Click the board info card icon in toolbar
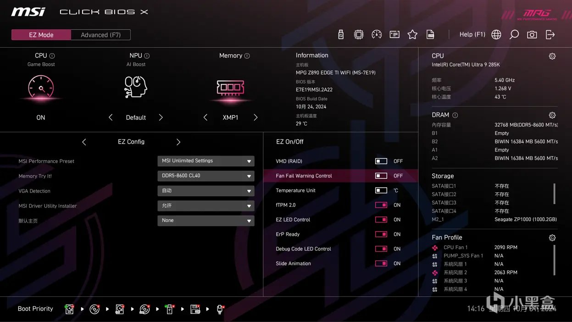 (x=394, y=34)
